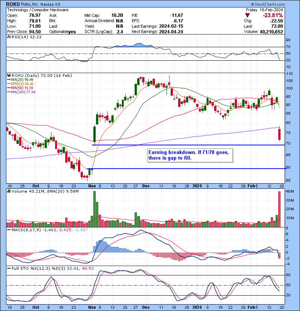The width and height of the screenshot is (300, 311).
Task: Click the Volume value 40,210,652
Action: pyautogui.click(x=271, y=32)
